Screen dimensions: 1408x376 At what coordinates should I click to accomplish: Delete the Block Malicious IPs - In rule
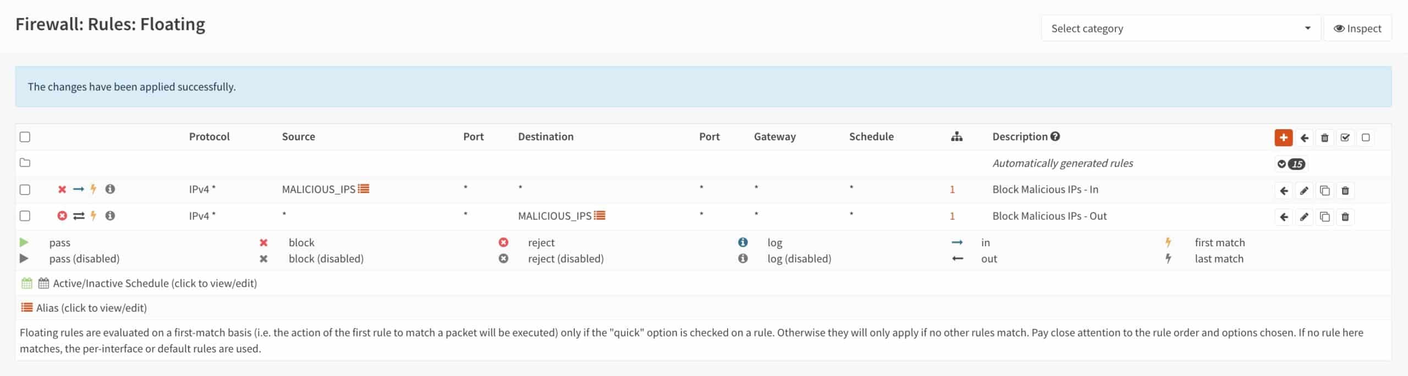[1345, 191]
